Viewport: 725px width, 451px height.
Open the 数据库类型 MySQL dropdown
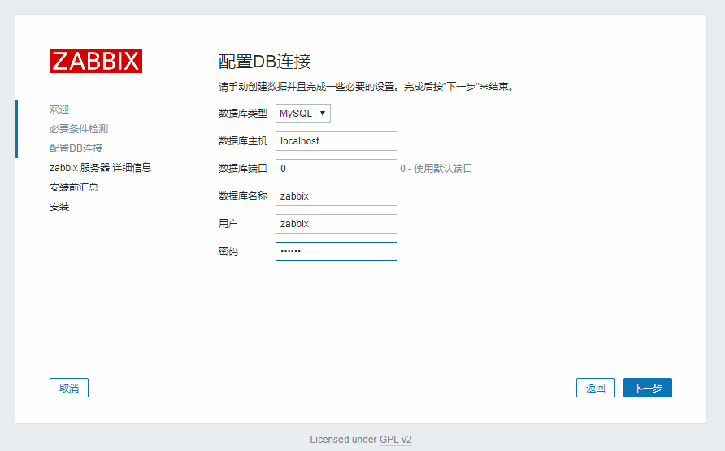click(x=303, y=114)
